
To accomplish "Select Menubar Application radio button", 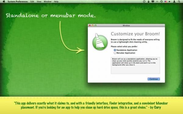I will (x=115, y=53).
